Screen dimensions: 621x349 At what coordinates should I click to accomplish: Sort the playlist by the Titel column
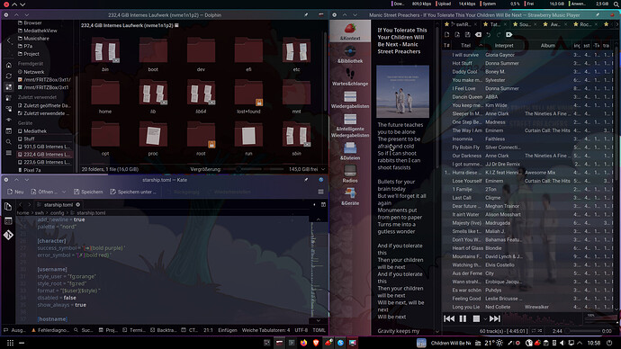466,46
